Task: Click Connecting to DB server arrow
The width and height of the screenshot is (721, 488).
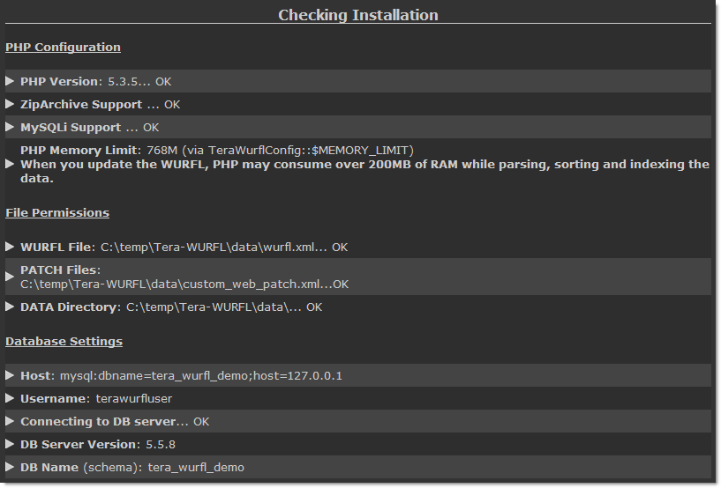Action: tap(10, 421)
